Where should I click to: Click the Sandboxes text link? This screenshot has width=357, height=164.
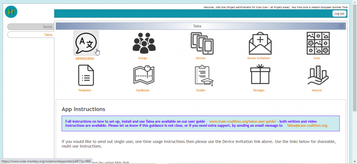pos(143,90)
